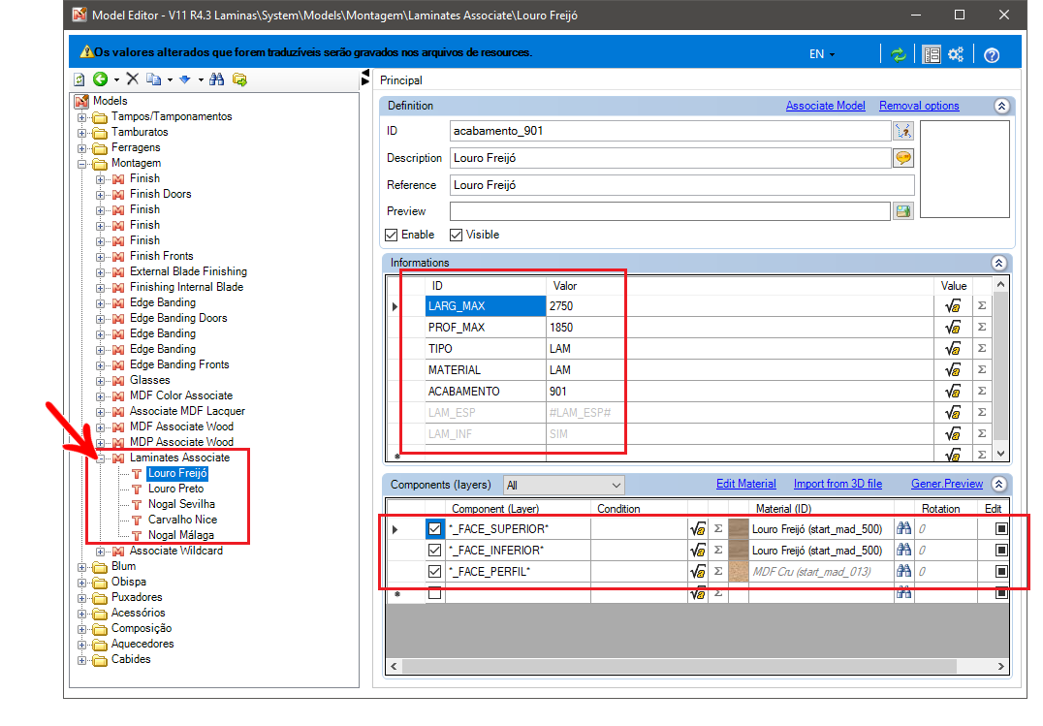Uncheck the _FACE_SUPERIOR layer checkbox

435,529
